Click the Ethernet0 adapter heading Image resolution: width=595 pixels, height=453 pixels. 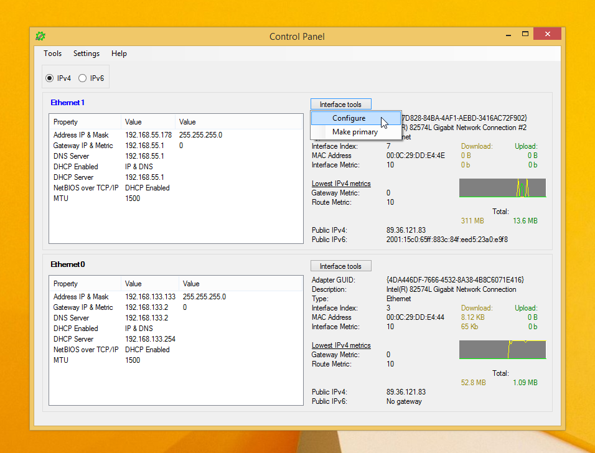(68, 264)
